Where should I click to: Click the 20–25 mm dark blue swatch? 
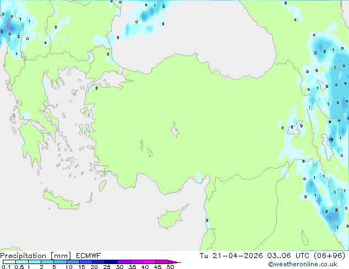coord(98,262)
